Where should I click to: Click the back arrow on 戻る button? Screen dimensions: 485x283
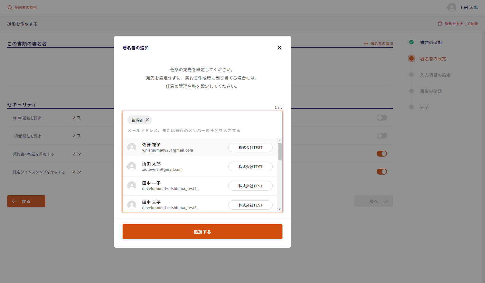[x=15, y=201]
